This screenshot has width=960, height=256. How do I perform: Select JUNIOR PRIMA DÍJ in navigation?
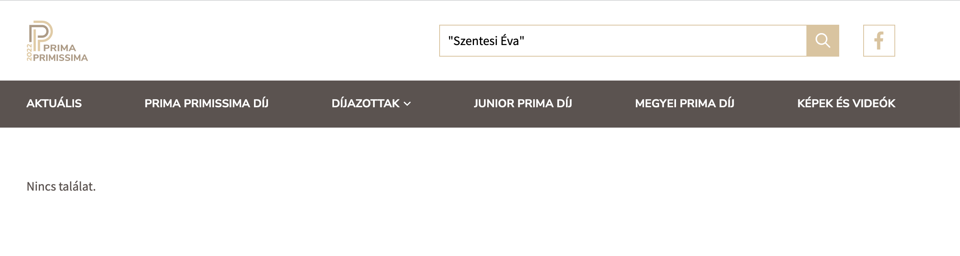(523, 104)
